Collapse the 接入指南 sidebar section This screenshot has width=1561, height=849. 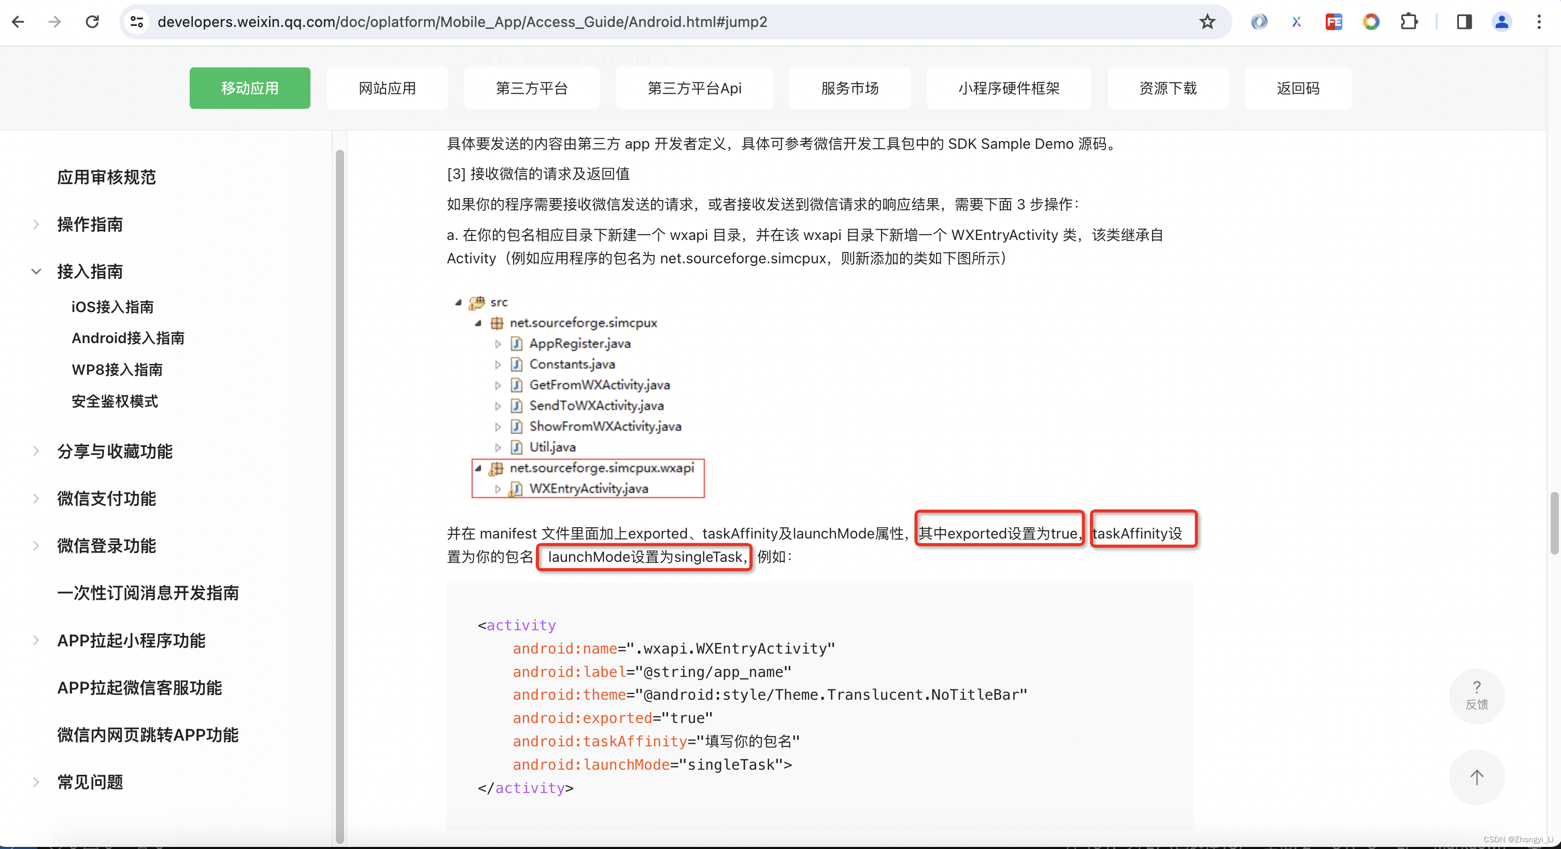click(36, 272)
